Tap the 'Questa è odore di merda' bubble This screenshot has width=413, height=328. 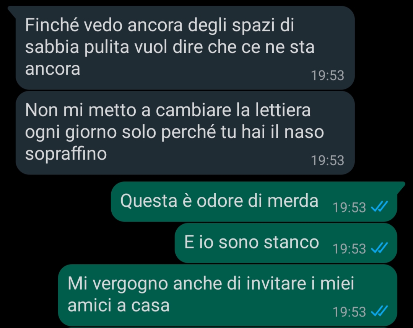point(254,201)
